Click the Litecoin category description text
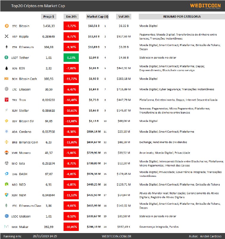The width and height of the screenshot is (225, 239). click(177, 89)
